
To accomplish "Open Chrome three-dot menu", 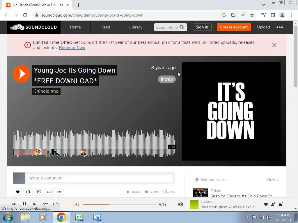I will [292, 15].
